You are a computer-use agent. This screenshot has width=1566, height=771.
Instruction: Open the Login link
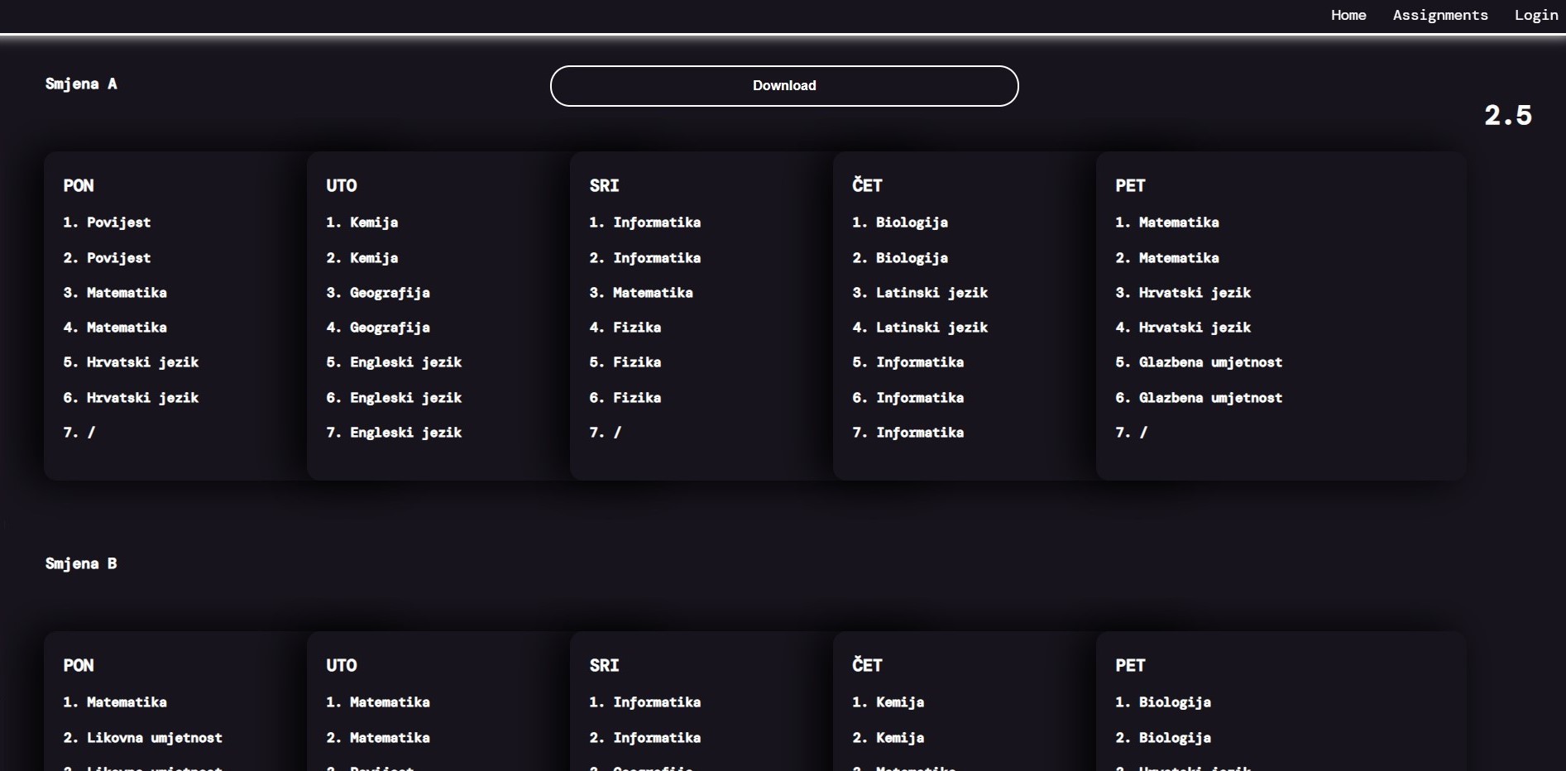1536,15
